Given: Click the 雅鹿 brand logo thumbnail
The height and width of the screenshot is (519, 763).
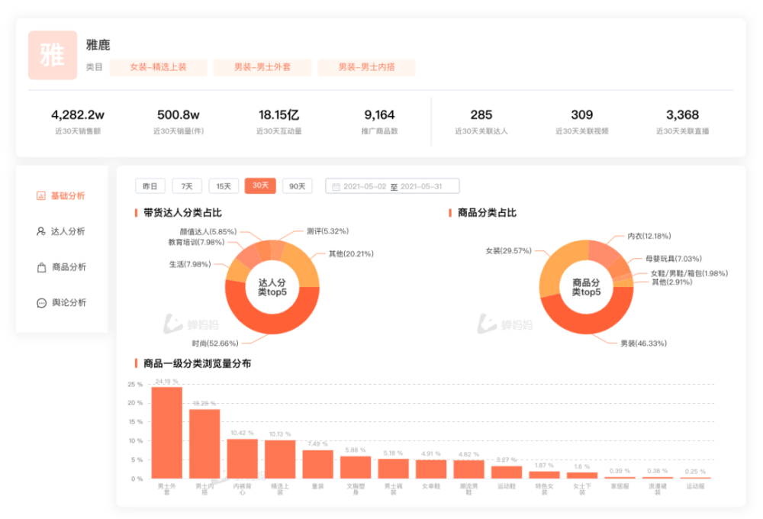Looking at the screenshot, I should 53,55.
